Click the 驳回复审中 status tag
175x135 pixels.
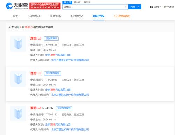click(51, 38)
